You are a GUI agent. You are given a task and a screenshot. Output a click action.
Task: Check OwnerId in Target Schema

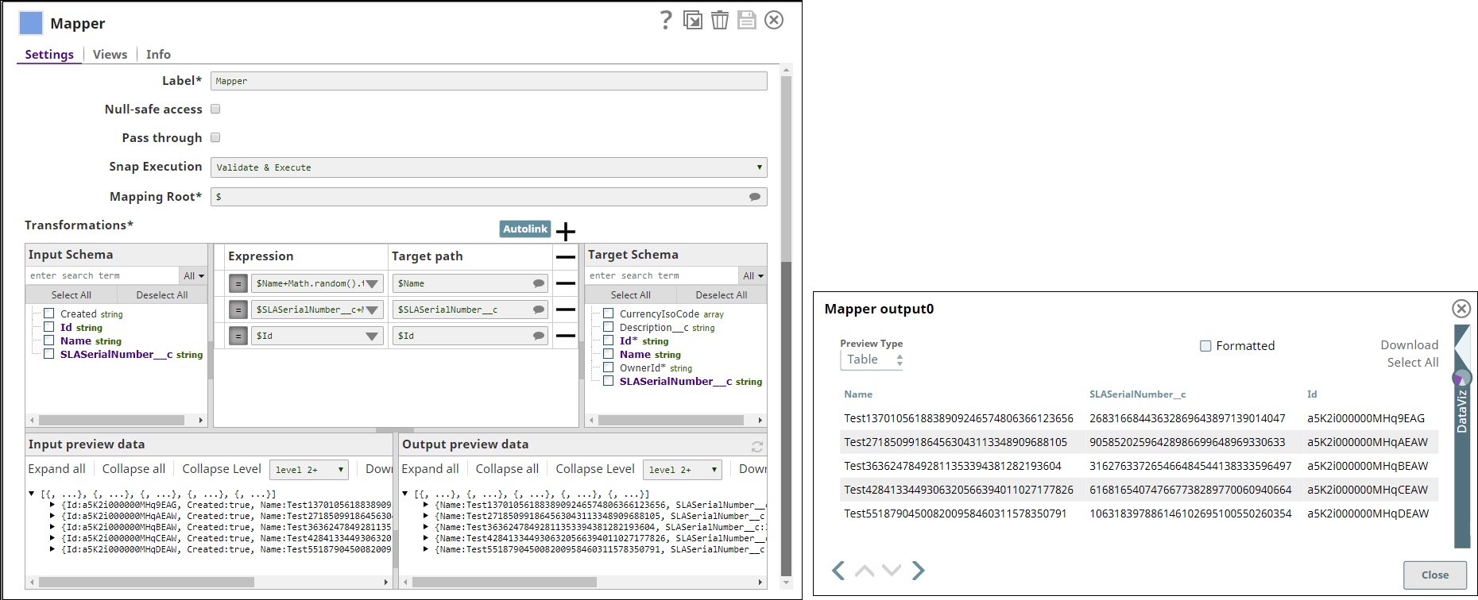point(609,367)
